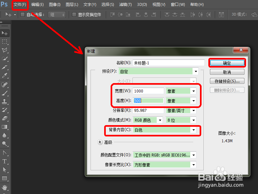Click the 分辨率 field showing 95.987
The height and width of the screenshot is (194, 258).
pyautogui.click(x=148, y=110)
